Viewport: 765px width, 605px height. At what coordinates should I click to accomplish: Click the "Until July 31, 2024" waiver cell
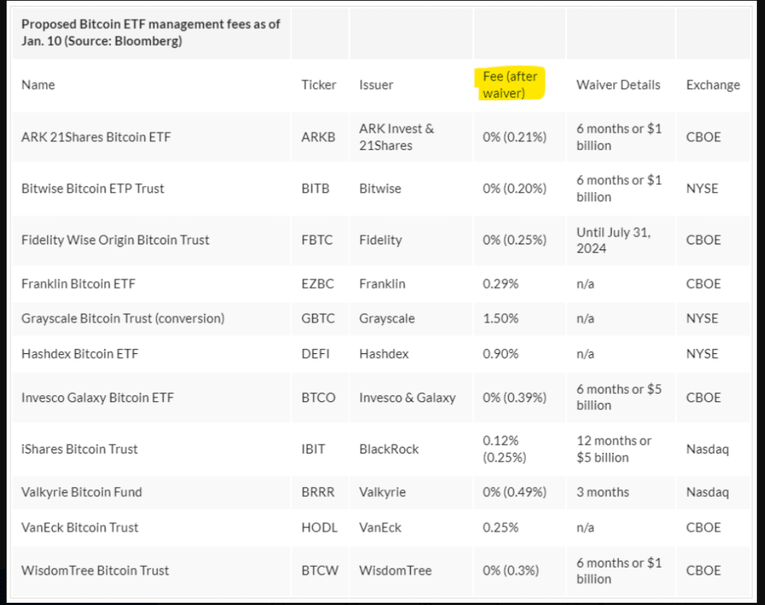coord(613,240)
